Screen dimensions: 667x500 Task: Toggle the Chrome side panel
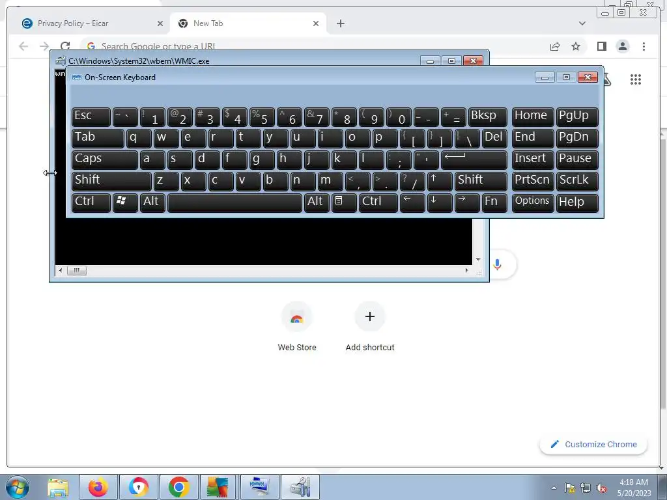[601, 46]
